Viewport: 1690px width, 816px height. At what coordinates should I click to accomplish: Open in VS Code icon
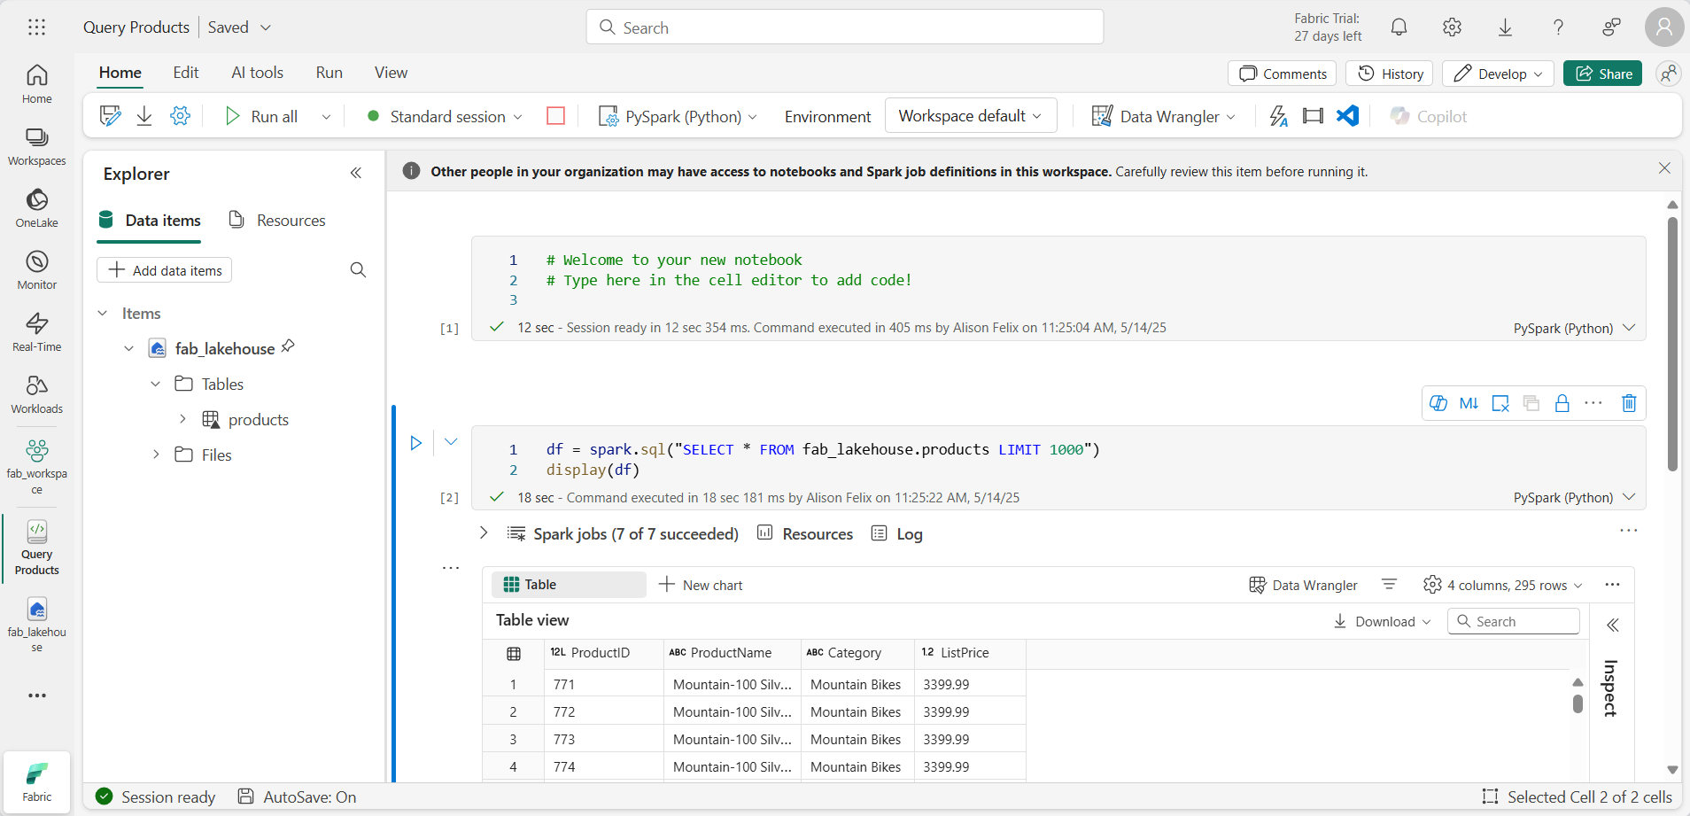click(1347, 116)
